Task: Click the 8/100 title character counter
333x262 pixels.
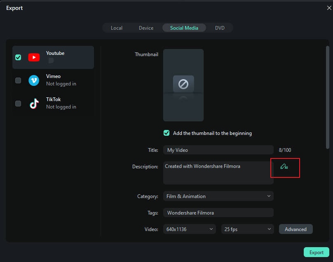Action: [x=285, y=150]
